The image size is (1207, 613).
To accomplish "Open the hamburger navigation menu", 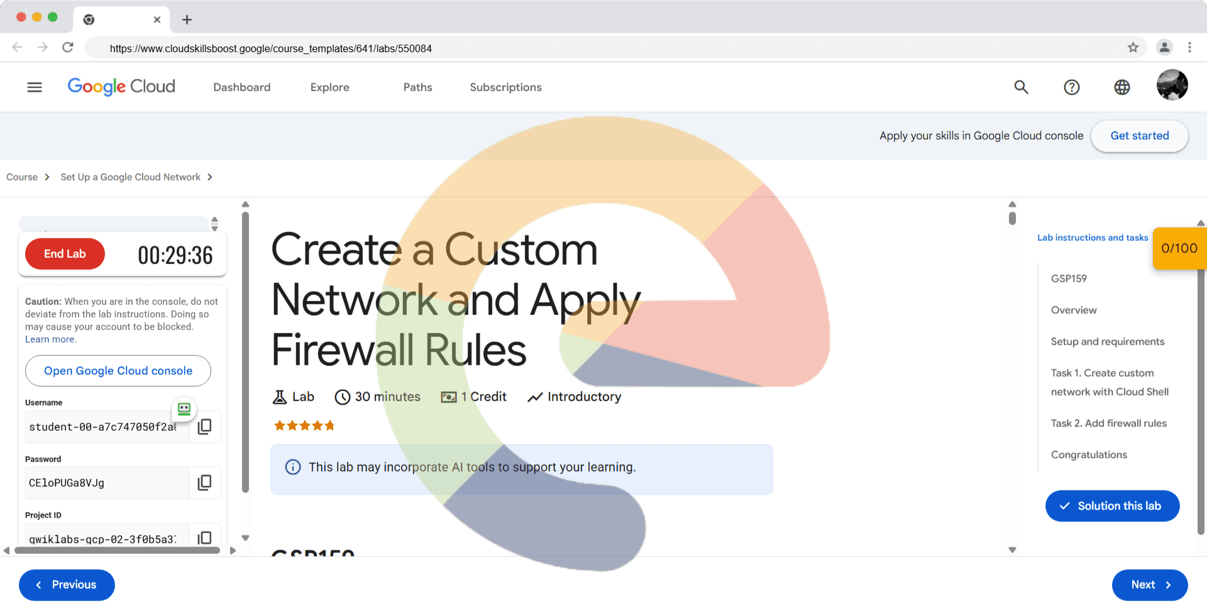I will click(x=35, y=87).
